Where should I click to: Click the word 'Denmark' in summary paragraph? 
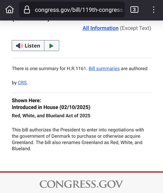tap(61, 136)
